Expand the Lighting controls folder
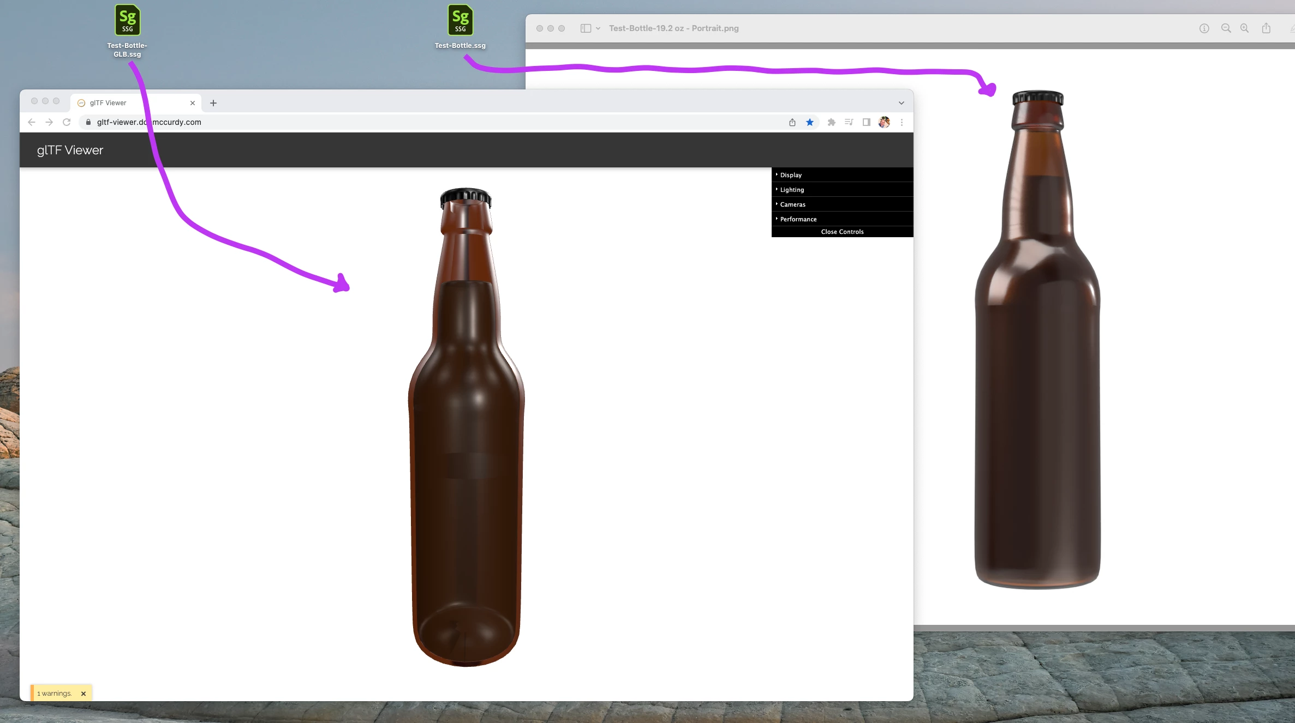The width and height of the screenshot is (1295, 723). point(792,190)
